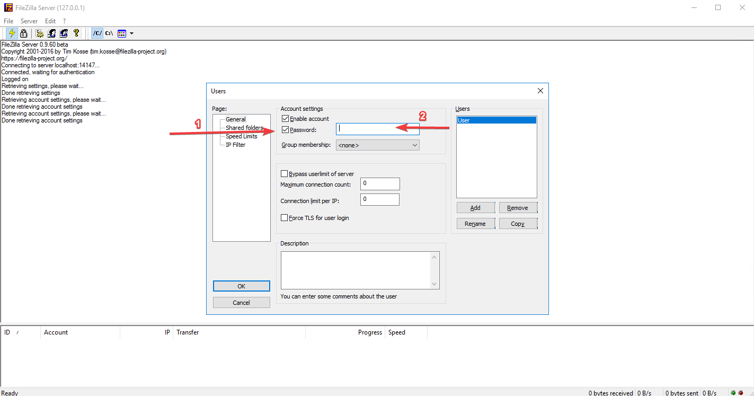Click the Description box up scroll arrow
Screen dimensions: 754x396
click(x=435, y=257)
